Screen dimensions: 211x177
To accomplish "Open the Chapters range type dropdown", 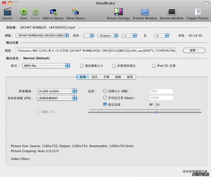I will (x=108, y=36).
